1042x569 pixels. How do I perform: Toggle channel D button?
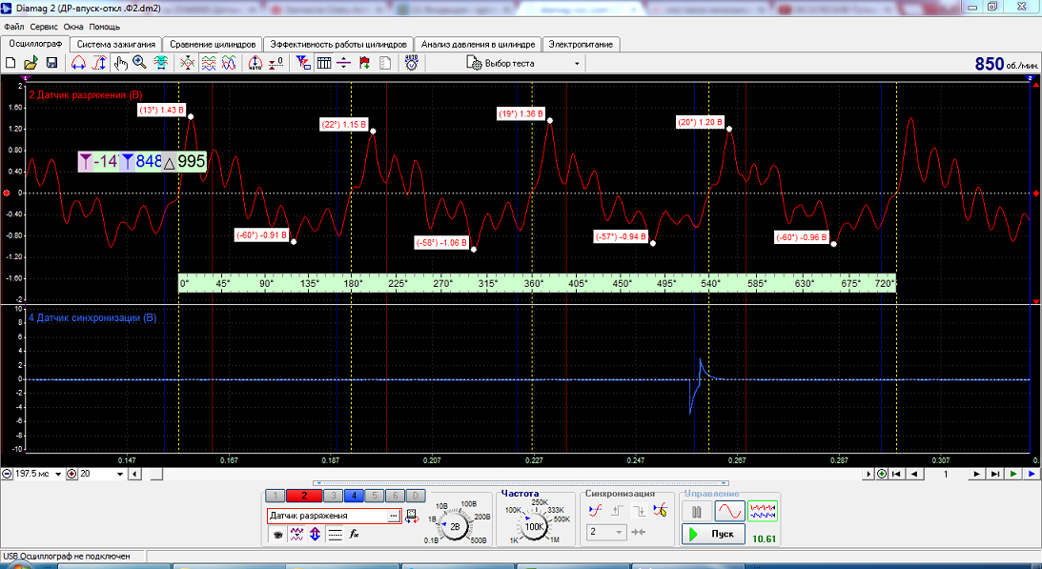click(416, 496)
